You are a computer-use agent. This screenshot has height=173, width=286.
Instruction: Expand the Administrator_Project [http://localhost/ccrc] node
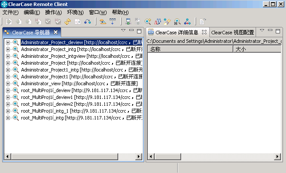click(8, 63)
